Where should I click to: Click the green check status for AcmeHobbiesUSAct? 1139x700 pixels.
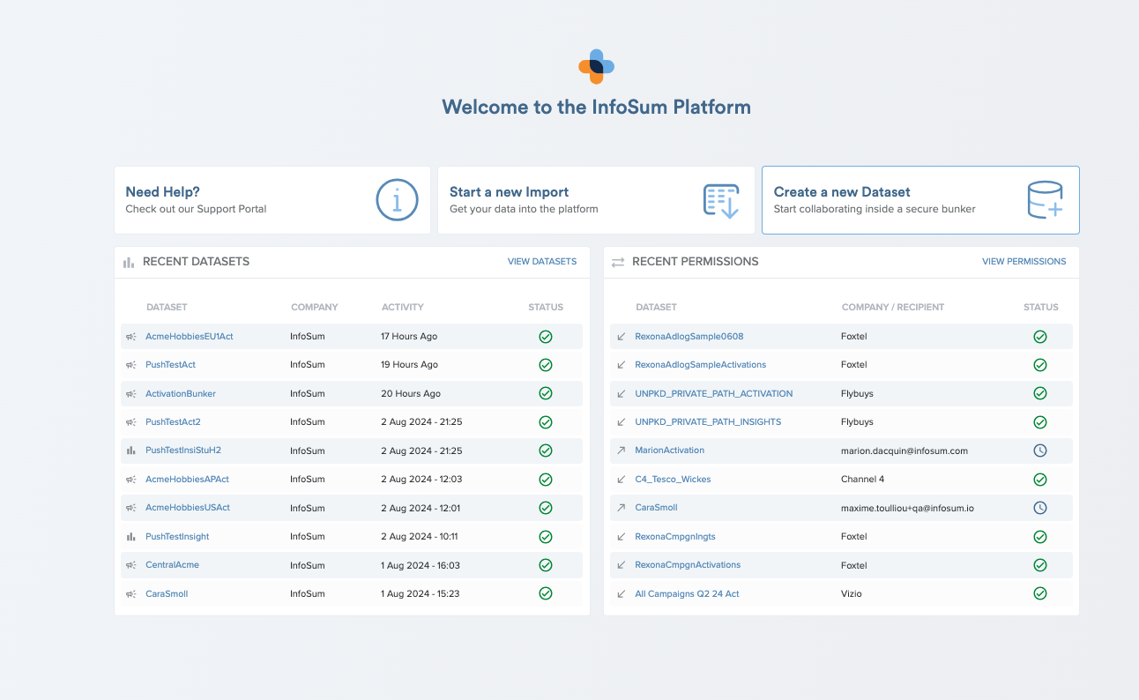pyautogui.click(x=546, y=508)
